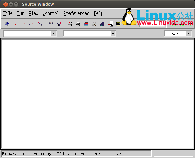The width and height of the screenshot is (195, 158).
Task: Open the Memory window icon
Action: pos(78,24)
